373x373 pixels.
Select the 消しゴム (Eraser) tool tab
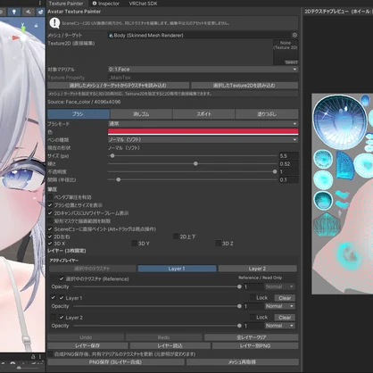coord(141,114)
